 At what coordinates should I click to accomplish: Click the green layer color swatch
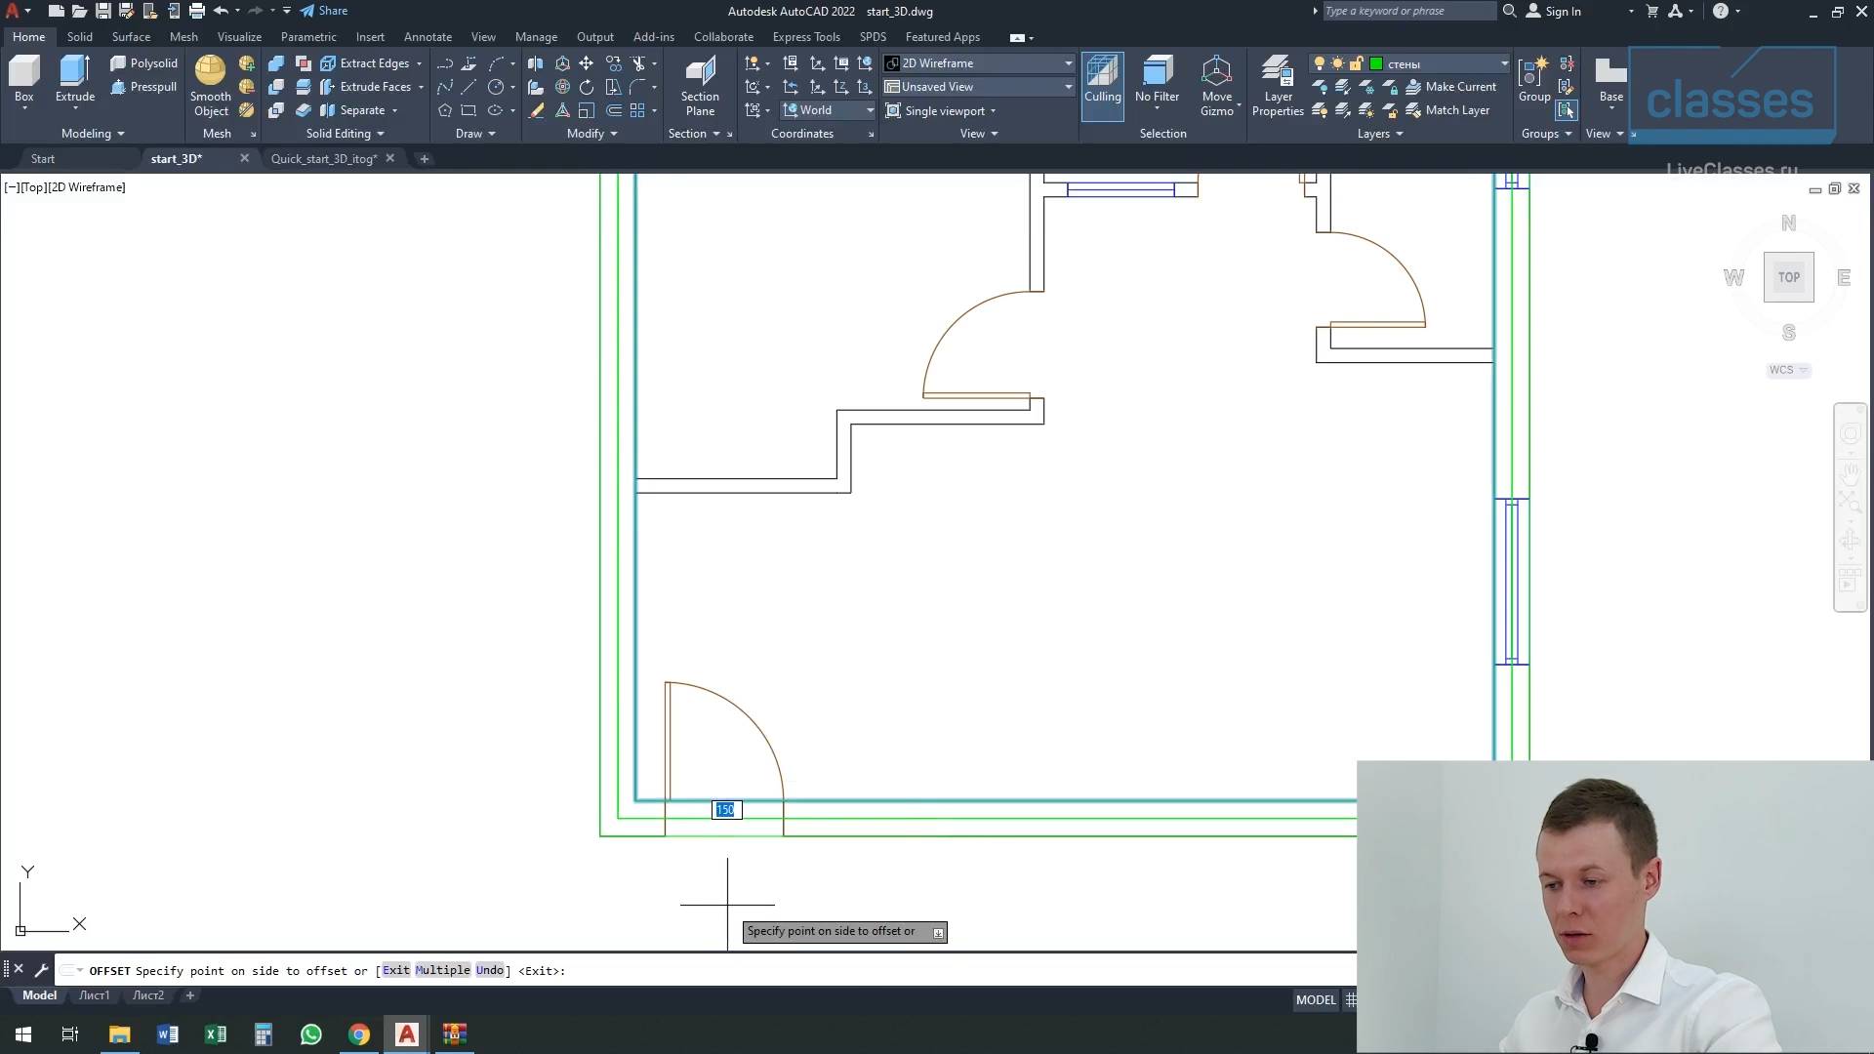point(1376,63)
